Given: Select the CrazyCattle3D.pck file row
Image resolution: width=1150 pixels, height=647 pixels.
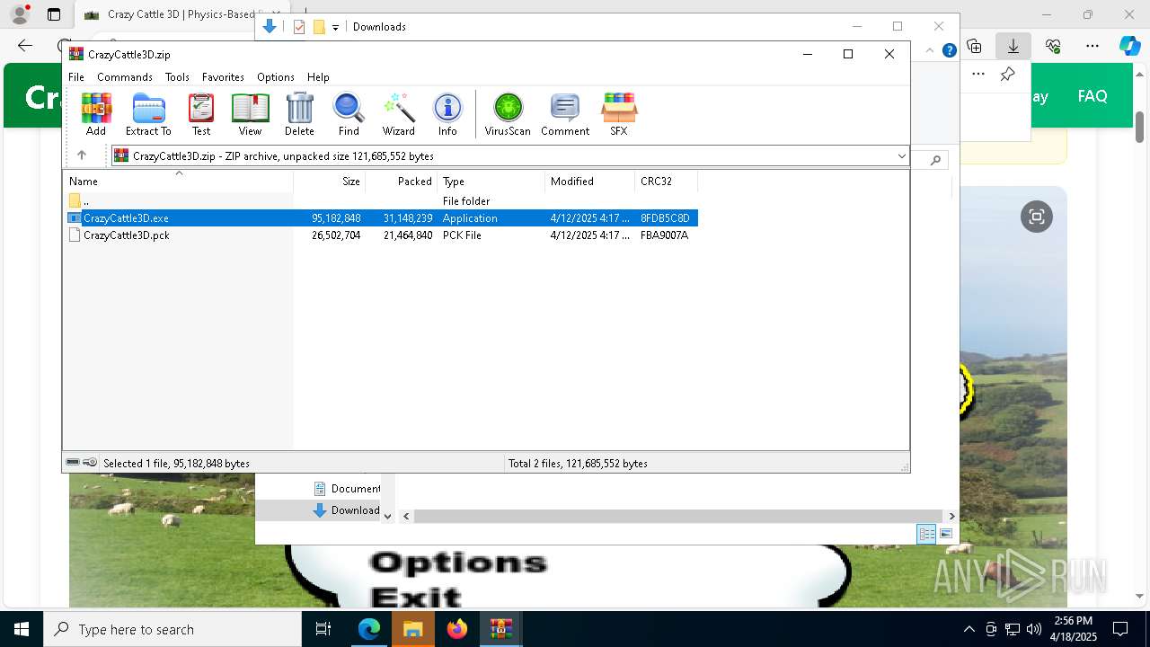Looking at the screenshot, I should [381, 235].
